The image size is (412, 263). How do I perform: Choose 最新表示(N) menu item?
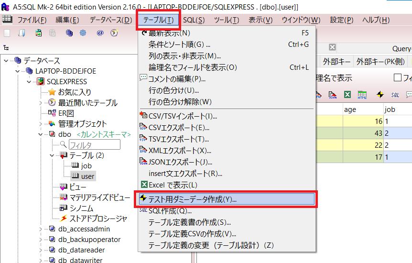coord(227,33)
